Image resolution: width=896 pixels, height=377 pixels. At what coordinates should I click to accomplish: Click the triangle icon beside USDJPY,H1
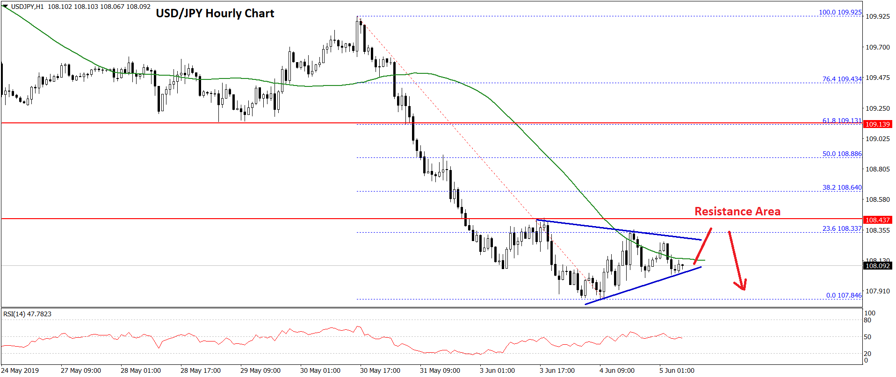click(5, 7)
